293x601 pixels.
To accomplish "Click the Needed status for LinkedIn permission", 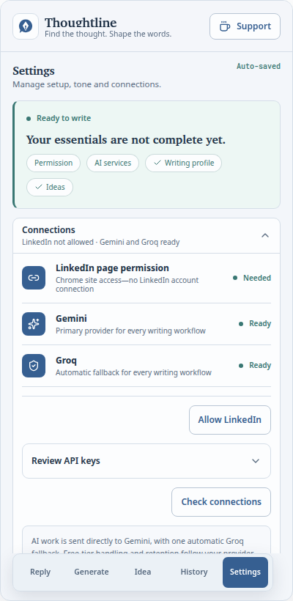I will click(252, 278).
